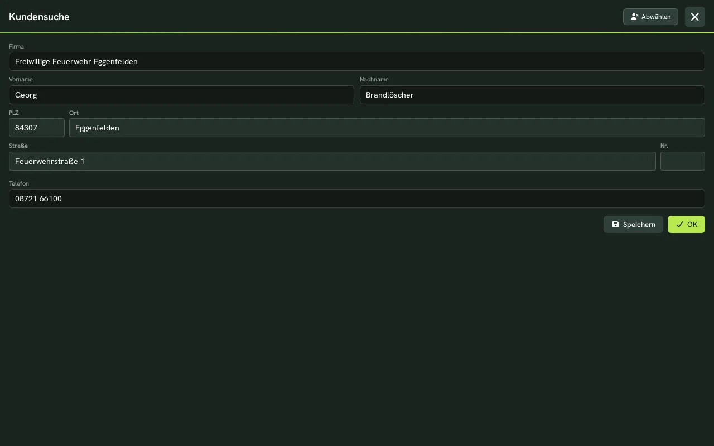The width and height of the screenshot is (714, 446).
Task: Focus the Telefon field with 08721 66100
Action: click(357, 198)
